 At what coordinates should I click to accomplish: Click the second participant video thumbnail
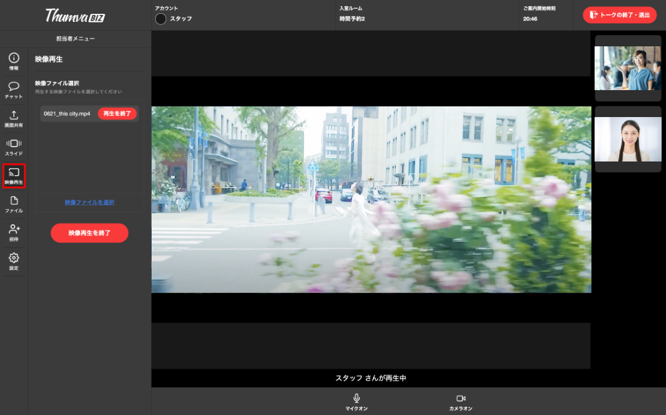coord(628,139)
